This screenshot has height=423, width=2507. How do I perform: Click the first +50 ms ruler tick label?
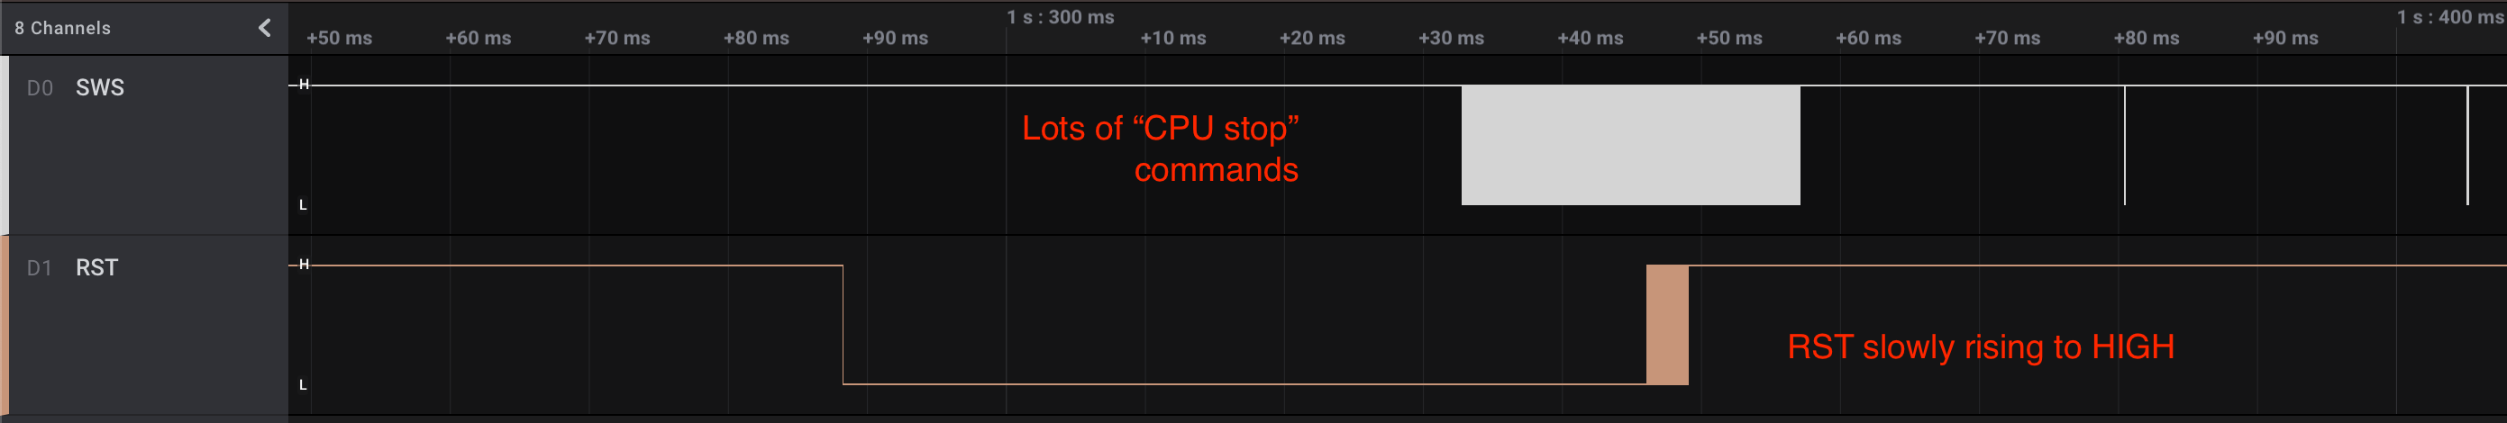click(339, 38)
